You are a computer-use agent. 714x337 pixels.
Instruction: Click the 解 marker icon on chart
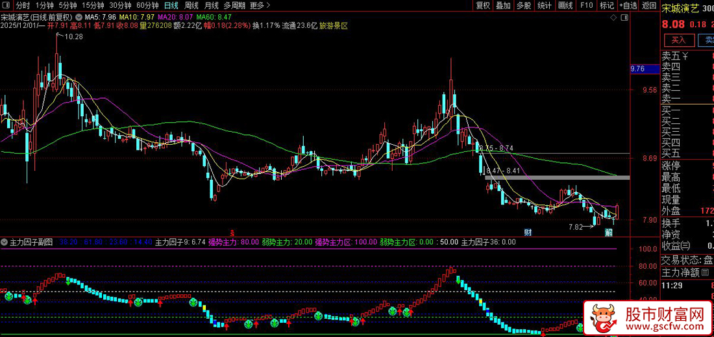(x=609, y=232)
